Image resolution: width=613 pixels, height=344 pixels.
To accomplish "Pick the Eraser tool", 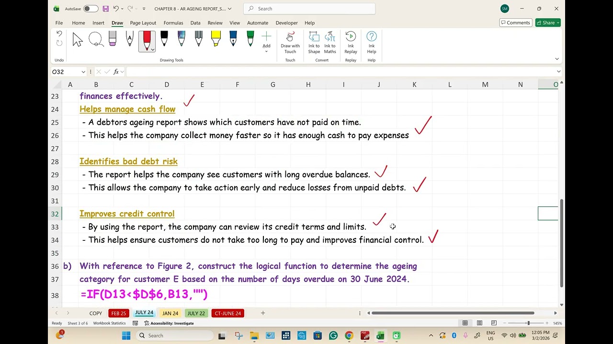I will (113, 39).
